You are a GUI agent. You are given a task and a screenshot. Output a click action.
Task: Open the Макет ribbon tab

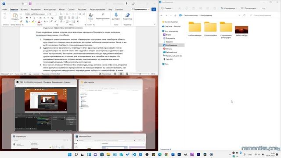click(x=61, y=9)
